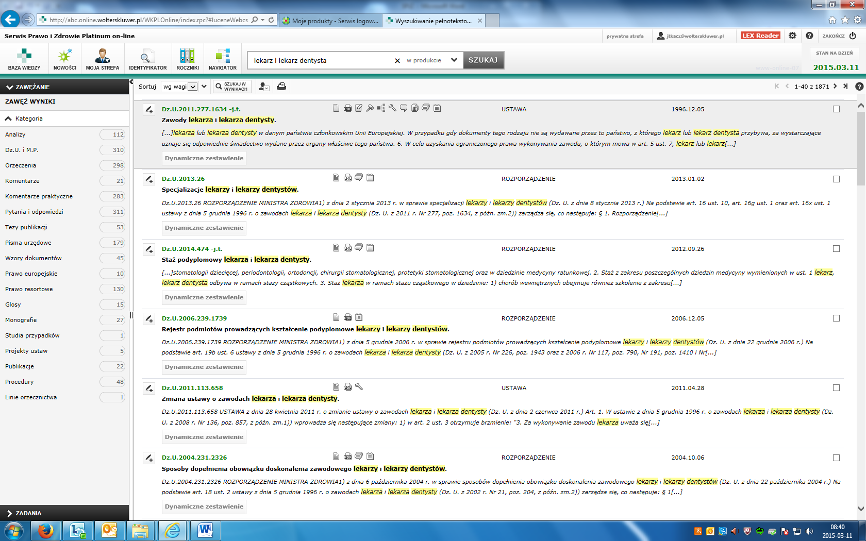Filter results by Pytania i odpowiedzi
The image size is (866, 541).
click(x=64, y=212)
